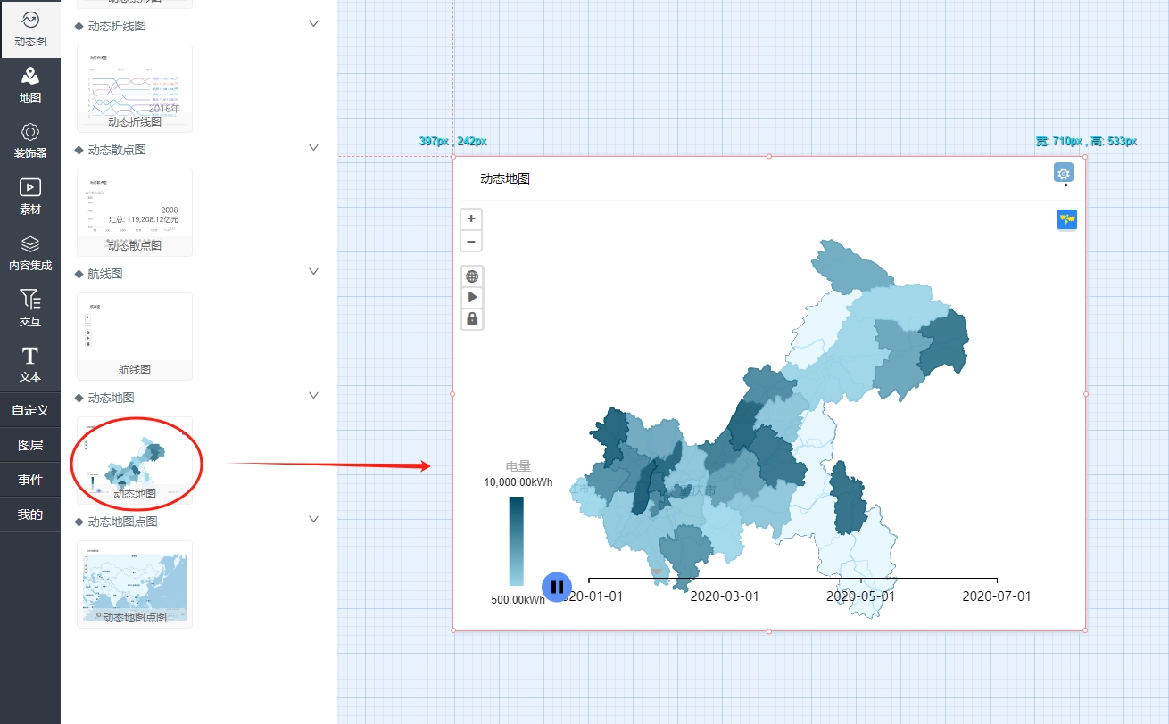This screenshot has width=1169, height=724.
Task: Collapse the 航线图 section
Action: pyautogui.click(x=313, y=272)
